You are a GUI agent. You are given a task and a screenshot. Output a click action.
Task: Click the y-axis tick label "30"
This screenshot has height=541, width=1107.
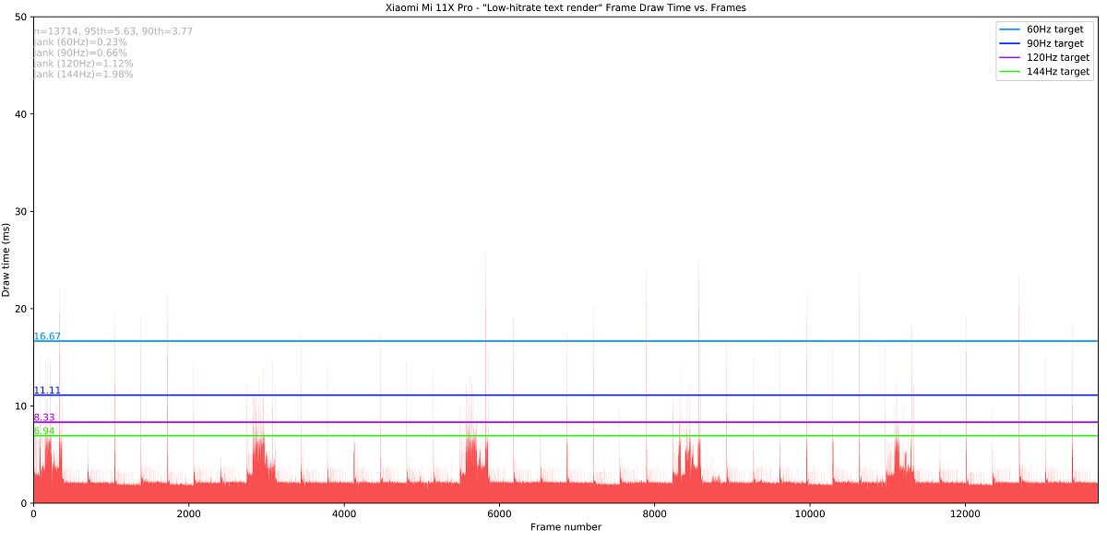pos(21,211)
